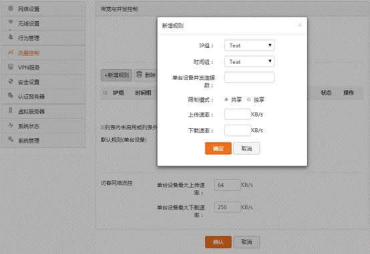Select the 独享 limit mode radio button

pyautogui.click(x=248, y=100)
